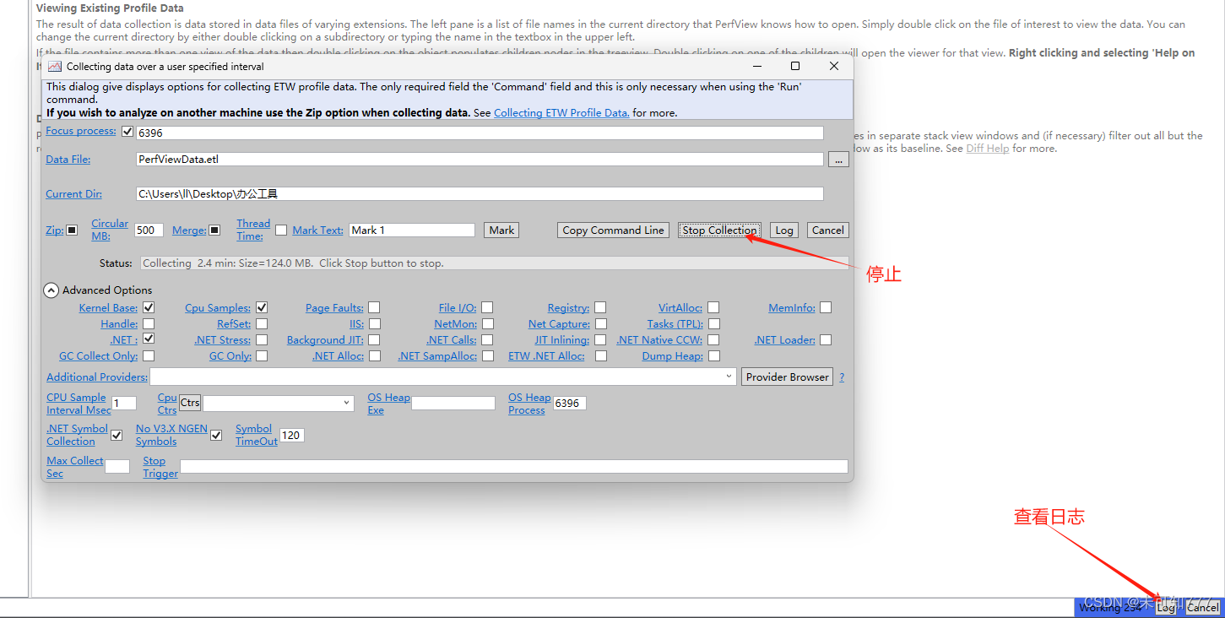
Task: Uncheck the Cpu Samples checkbox
Action: point(262,307)
